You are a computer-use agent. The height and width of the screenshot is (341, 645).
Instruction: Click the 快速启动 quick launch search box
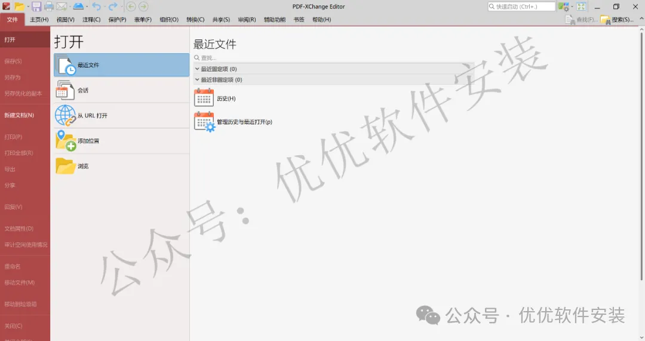(x=521, y=7)
